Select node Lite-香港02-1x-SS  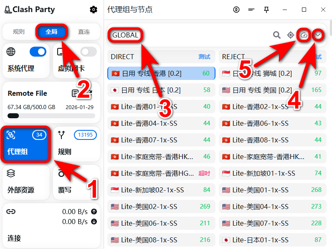pyautogui.click(x=273, y=107)
